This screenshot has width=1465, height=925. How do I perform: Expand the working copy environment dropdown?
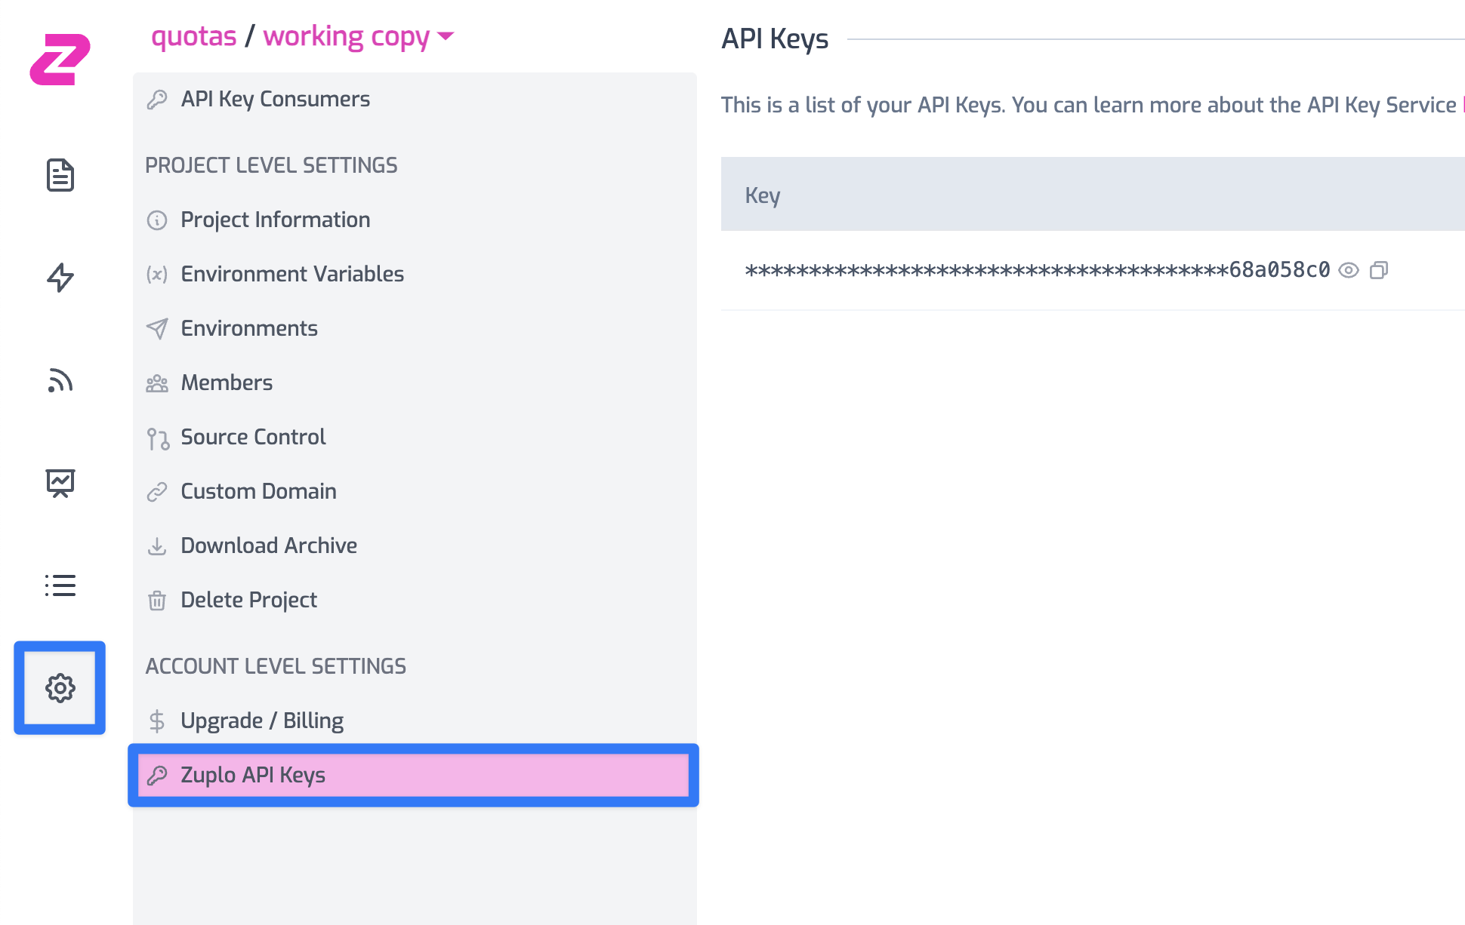tap(446, 36)
